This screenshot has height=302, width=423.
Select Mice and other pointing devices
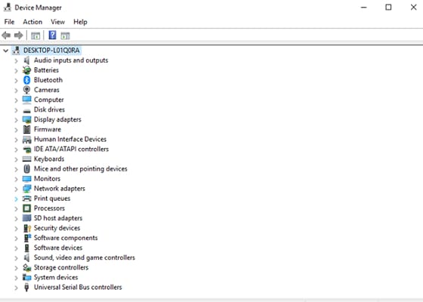[80, 169]
